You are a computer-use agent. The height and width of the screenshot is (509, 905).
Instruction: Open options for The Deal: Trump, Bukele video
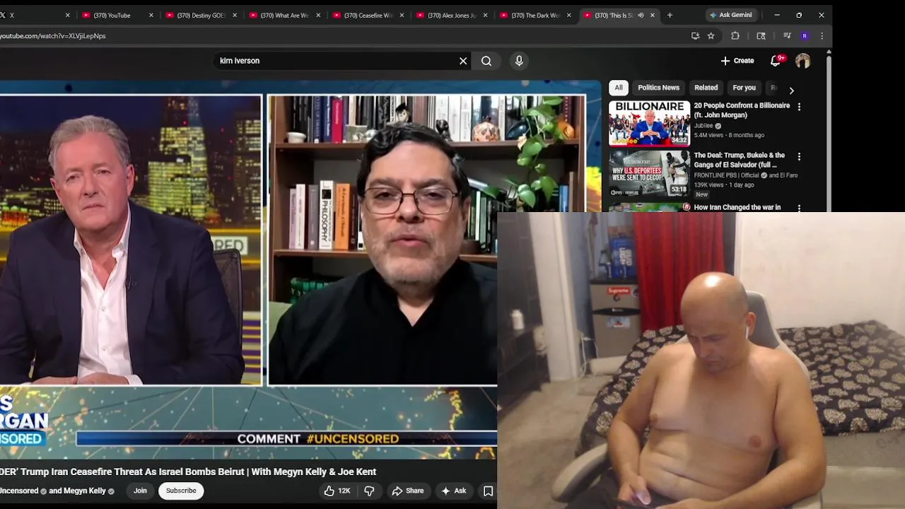(799, 156)
